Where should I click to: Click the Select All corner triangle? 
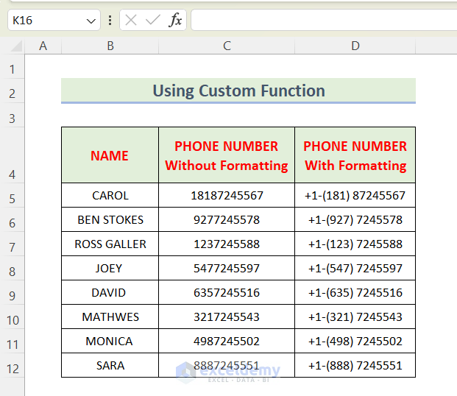(x=16, y=46)
